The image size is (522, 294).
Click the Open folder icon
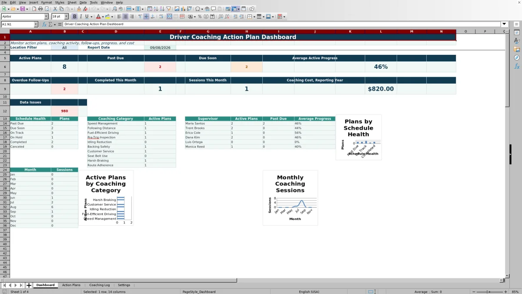pos(13,9)
